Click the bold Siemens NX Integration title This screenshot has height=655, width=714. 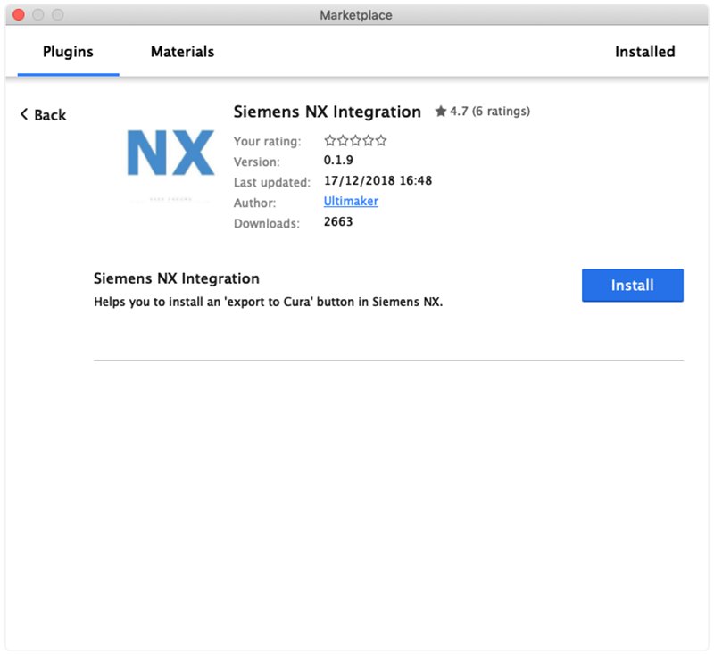[327, 112]
